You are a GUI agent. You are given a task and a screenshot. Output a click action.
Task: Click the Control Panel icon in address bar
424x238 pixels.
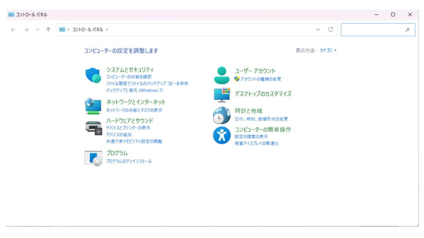(62, 29)
